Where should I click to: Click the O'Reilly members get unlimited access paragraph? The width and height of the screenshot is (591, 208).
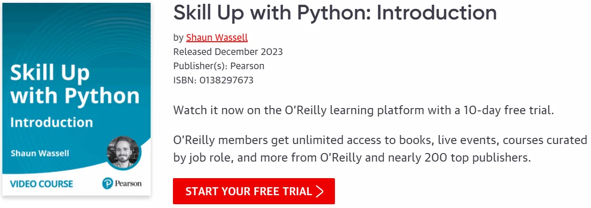[380, 149]
